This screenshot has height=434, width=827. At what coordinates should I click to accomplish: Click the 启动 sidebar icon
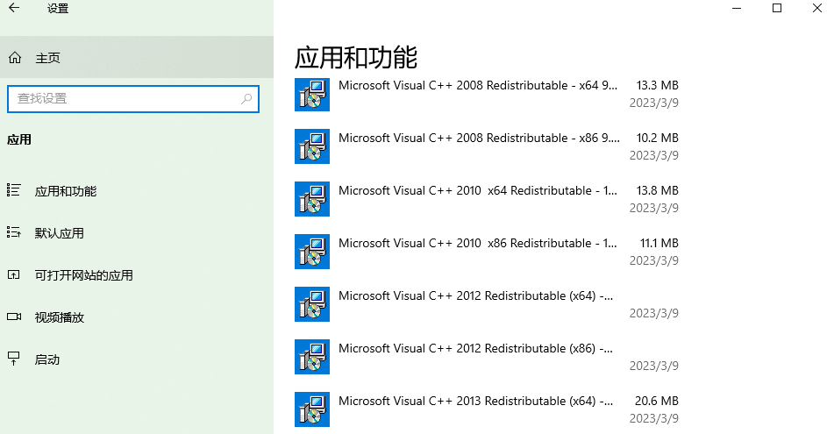[14, 359]
